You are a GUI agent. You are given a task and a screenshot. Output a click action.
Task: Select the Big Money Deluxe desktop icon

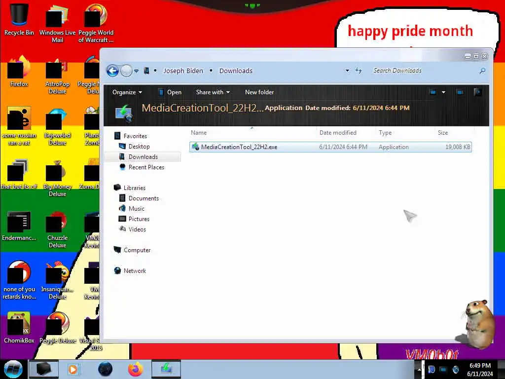coord(57,178)
